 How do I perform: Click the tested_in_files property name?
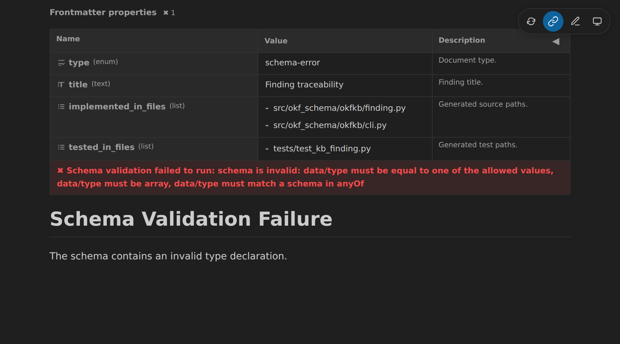102,147
